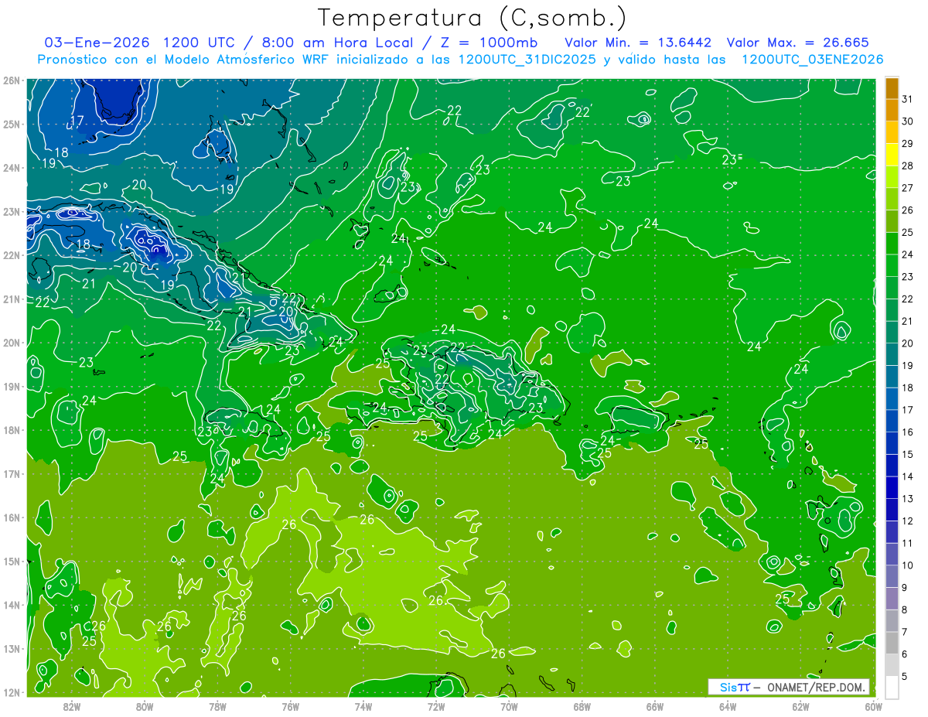Screen dimensions: 928x717
Task: Click the color bar number "20"
Action: click(x=908, y=343)
